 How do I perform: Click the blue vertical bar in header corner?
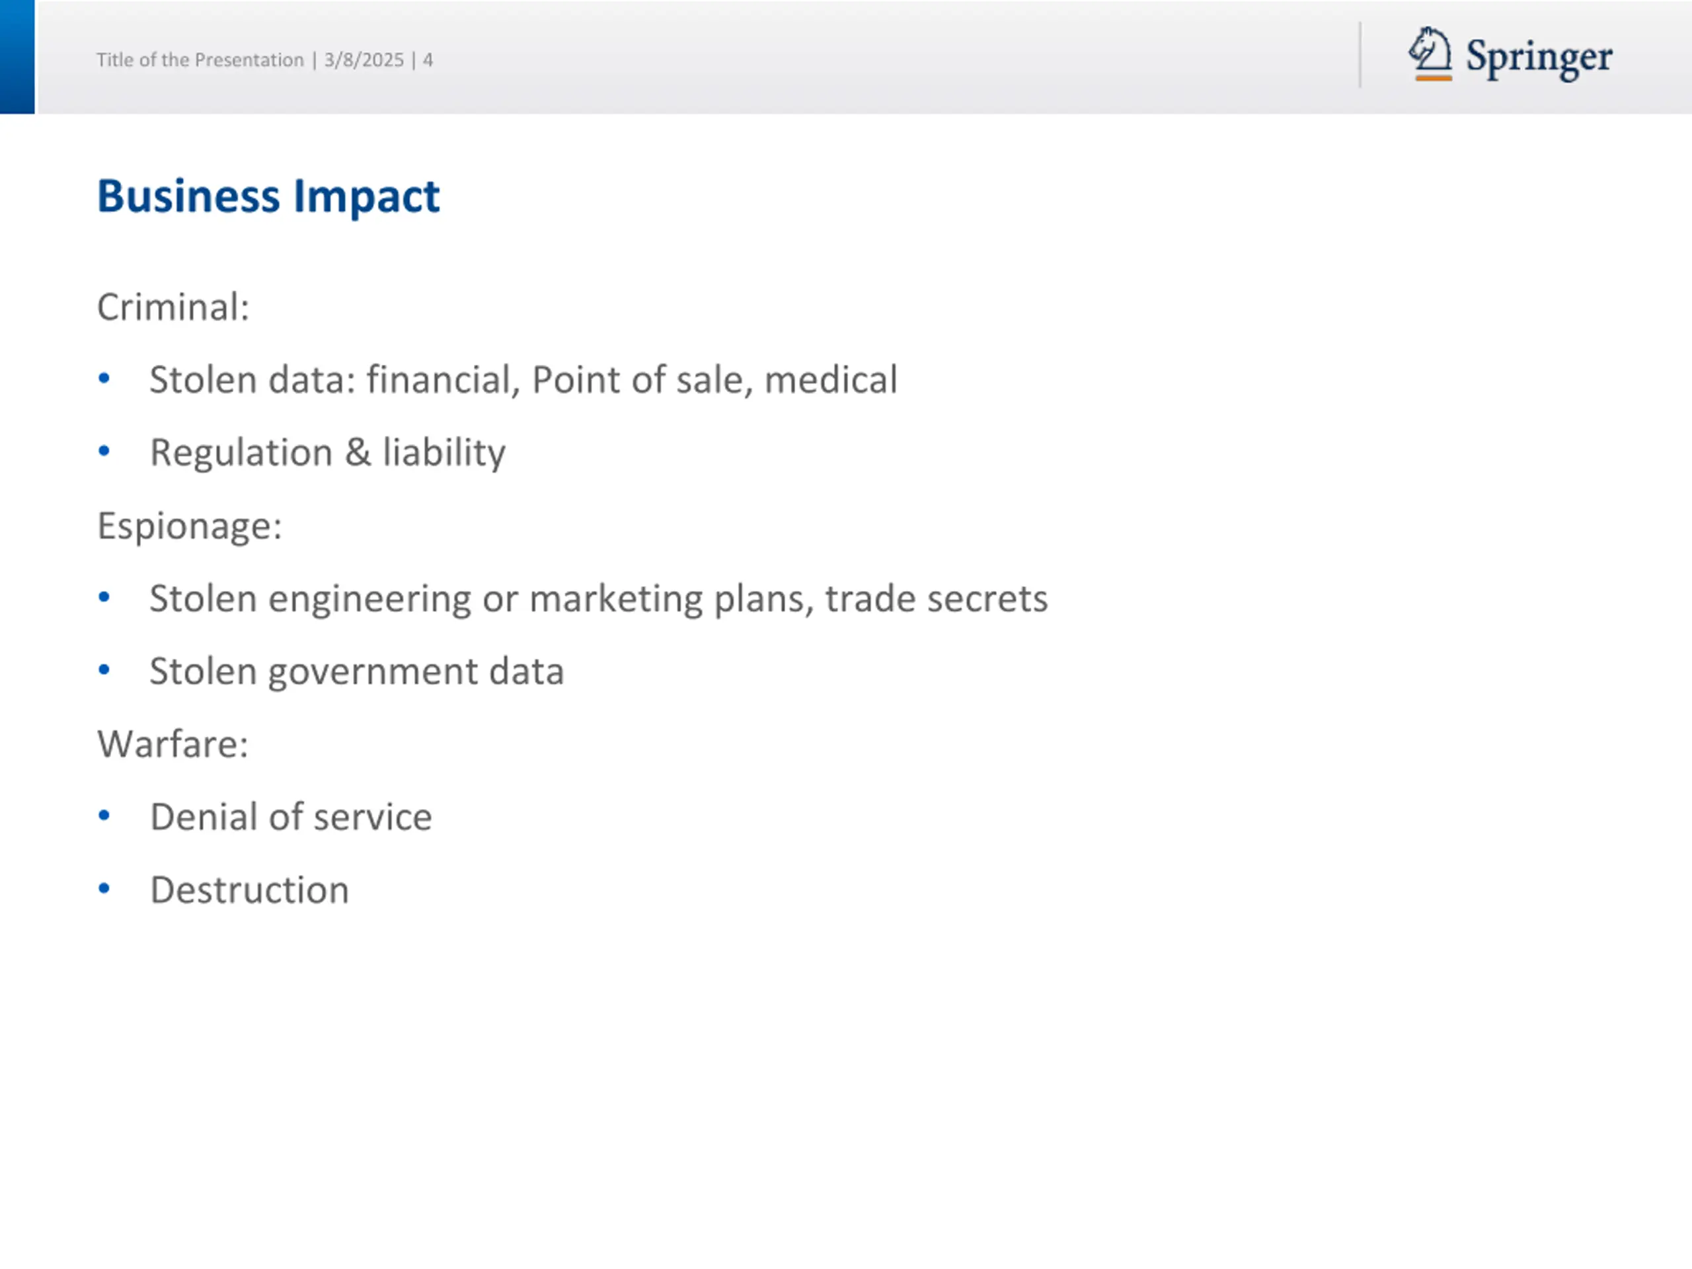click(17, 57)
